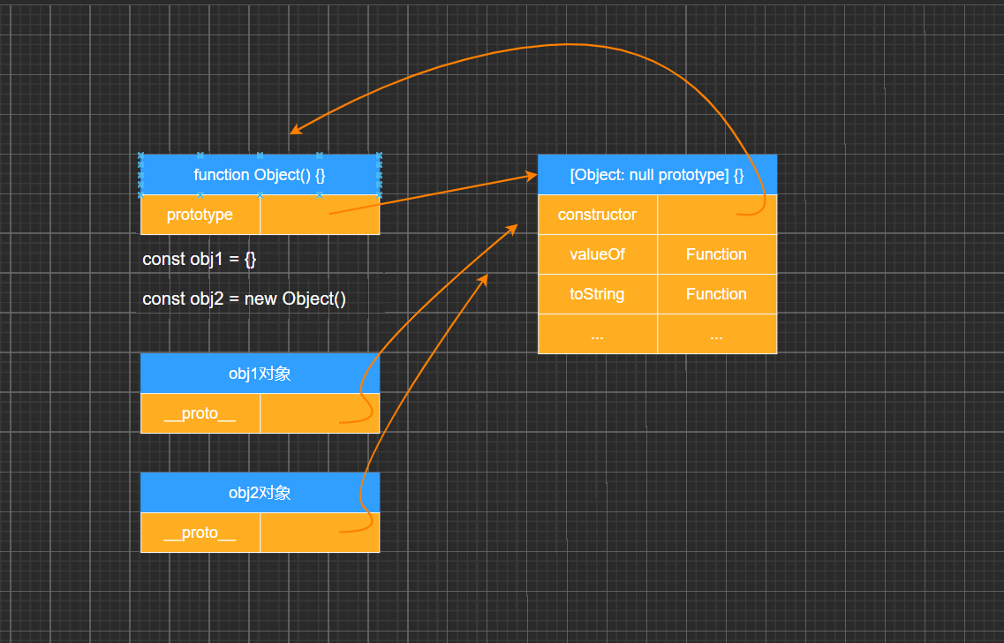
Task: Click the "..." ellipsis row cell
Action: 598,333
